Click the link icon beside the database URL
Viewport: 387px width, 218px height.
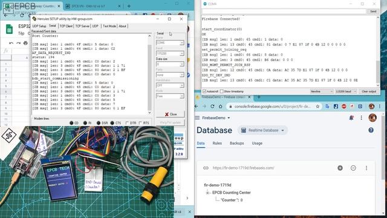click(x=206, y=168)
